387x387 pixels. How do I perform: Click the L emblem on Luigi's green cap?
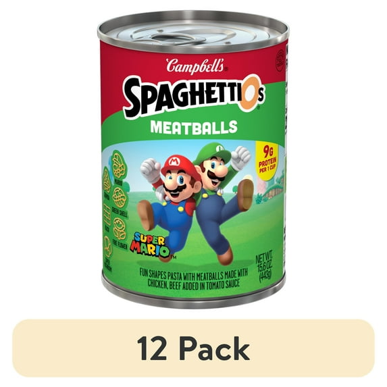click(x=219, y=149)
